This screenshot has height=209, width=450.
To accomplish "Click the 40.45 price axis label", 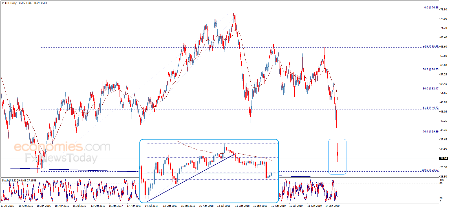I will click(444, 130).
